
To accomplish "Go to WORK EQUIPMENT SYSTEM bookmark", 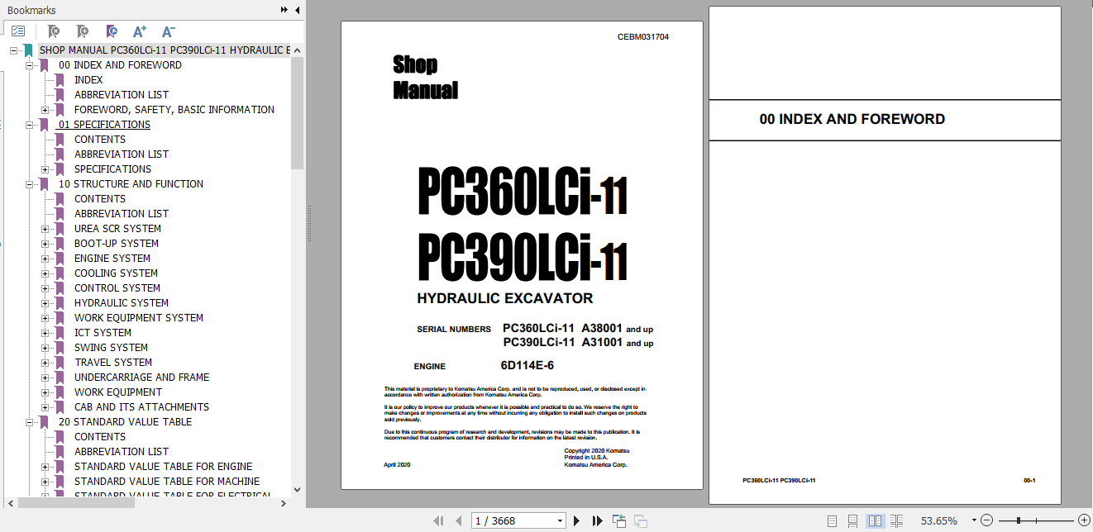I will click(139, 318).
